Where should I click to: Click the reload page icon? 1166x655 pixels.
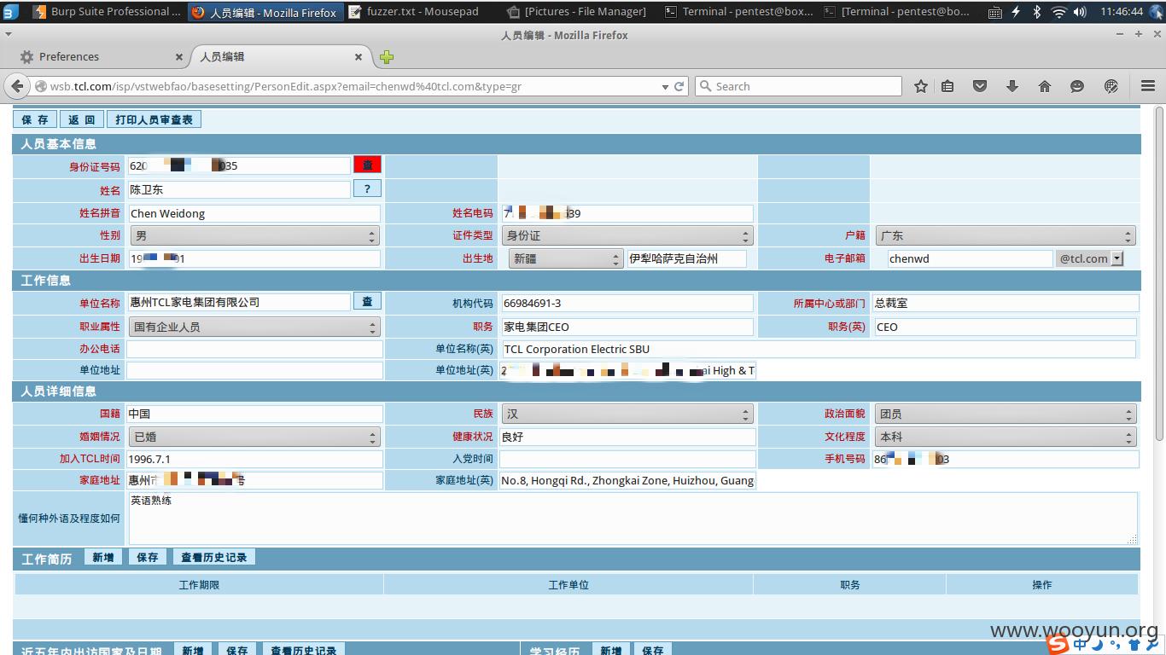[x=679, y=86]
